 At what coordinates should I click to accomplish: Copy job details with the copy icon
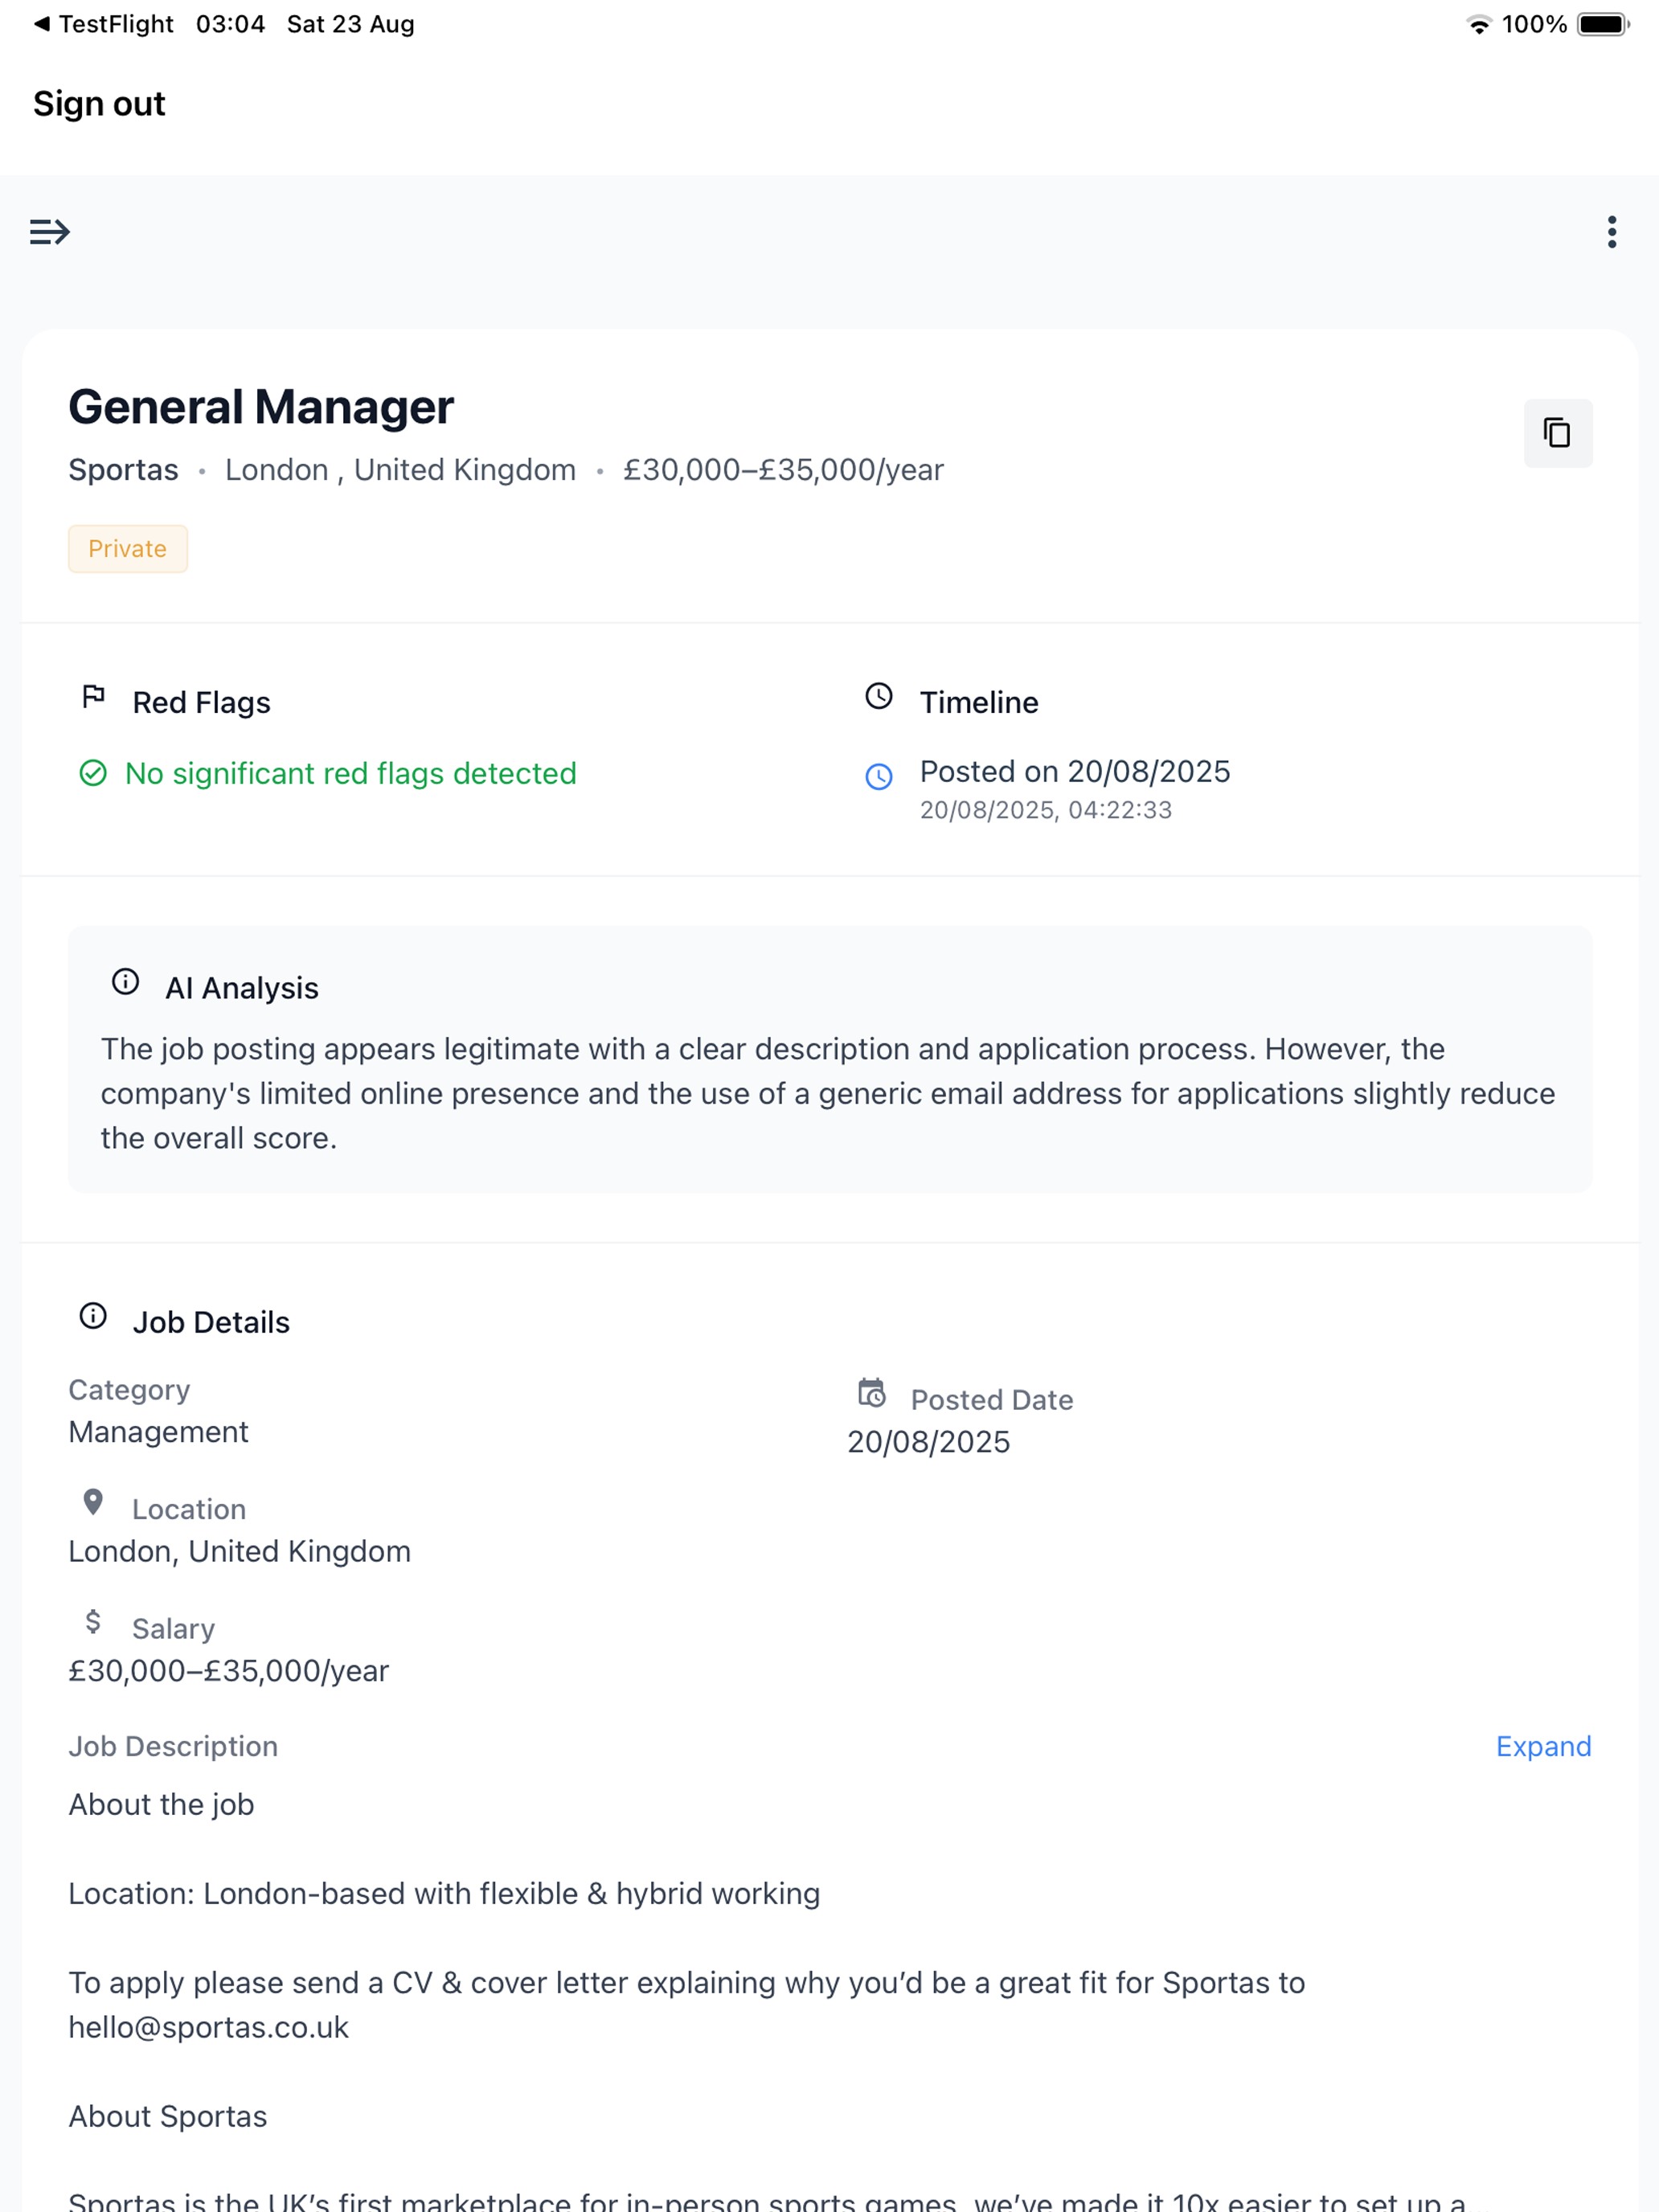click(1557, 433)
